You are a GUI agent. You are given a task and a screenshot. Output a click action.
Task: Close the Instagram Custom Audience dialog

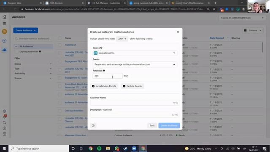pos(178,32)
